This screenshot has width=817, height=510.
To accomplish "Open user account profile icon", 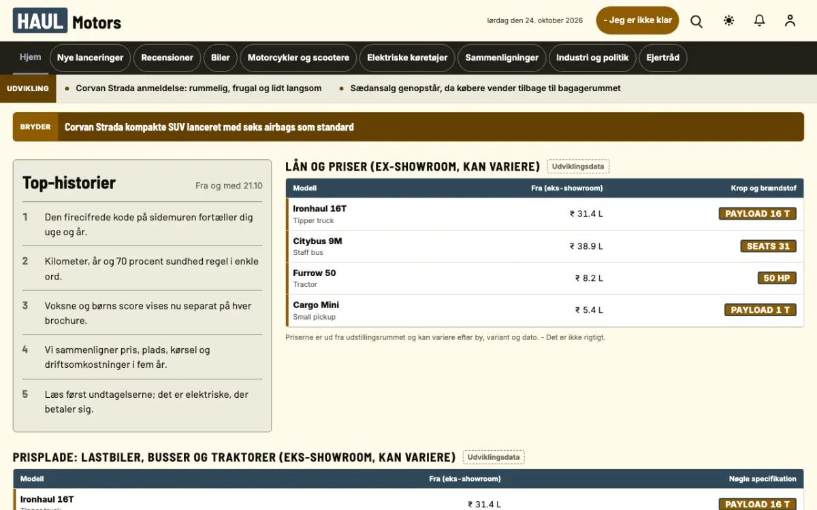I will click(790, 20).
